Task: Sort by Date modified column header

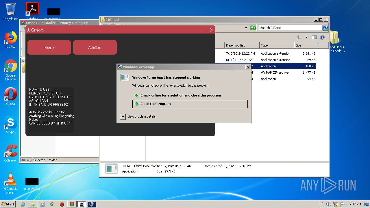Action: click(x=242, y=45)
